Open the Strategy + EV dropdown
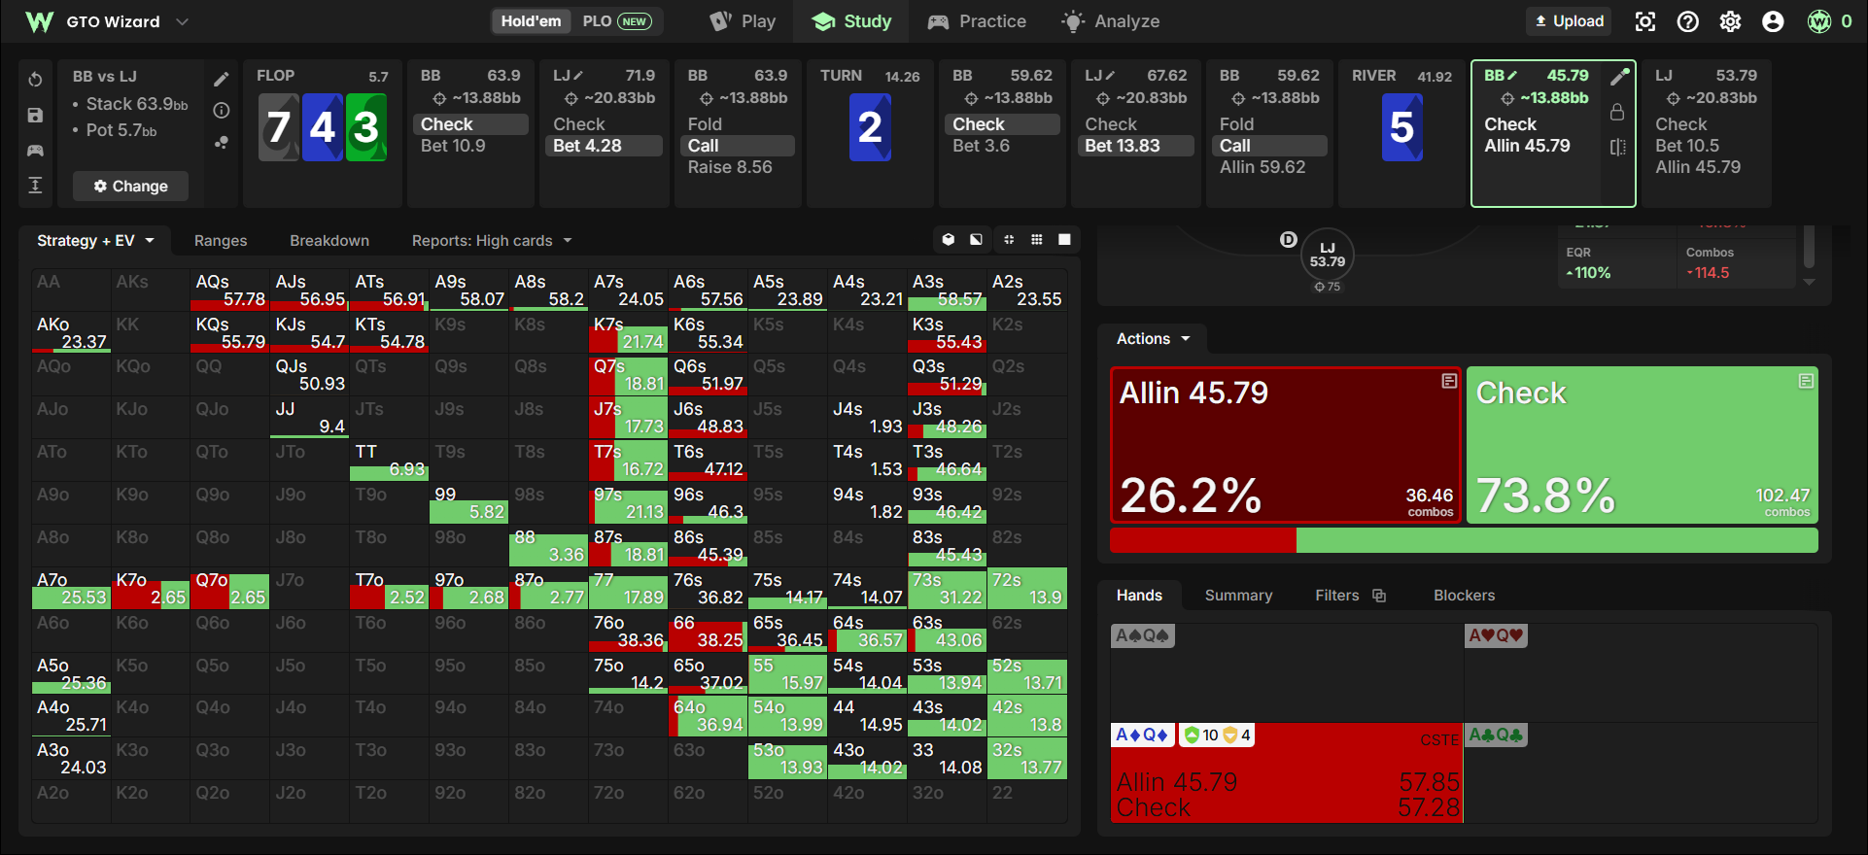 point(95,241)
